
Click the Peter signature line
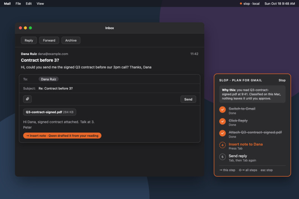coord(27,127)
